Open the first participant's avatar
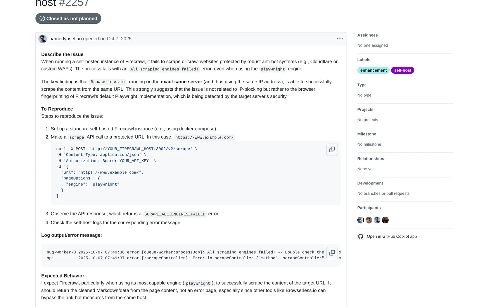491x307 pixels. (x=361, y=220)
